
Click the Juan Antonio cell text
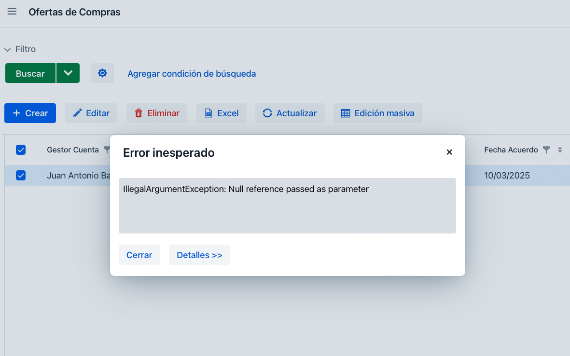(79, 176)
